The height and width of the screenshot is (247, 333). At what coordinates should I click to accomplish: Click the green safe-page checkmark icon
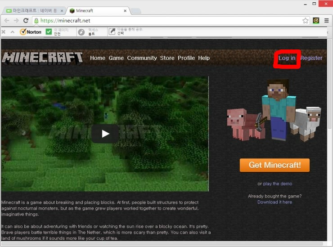49,31
